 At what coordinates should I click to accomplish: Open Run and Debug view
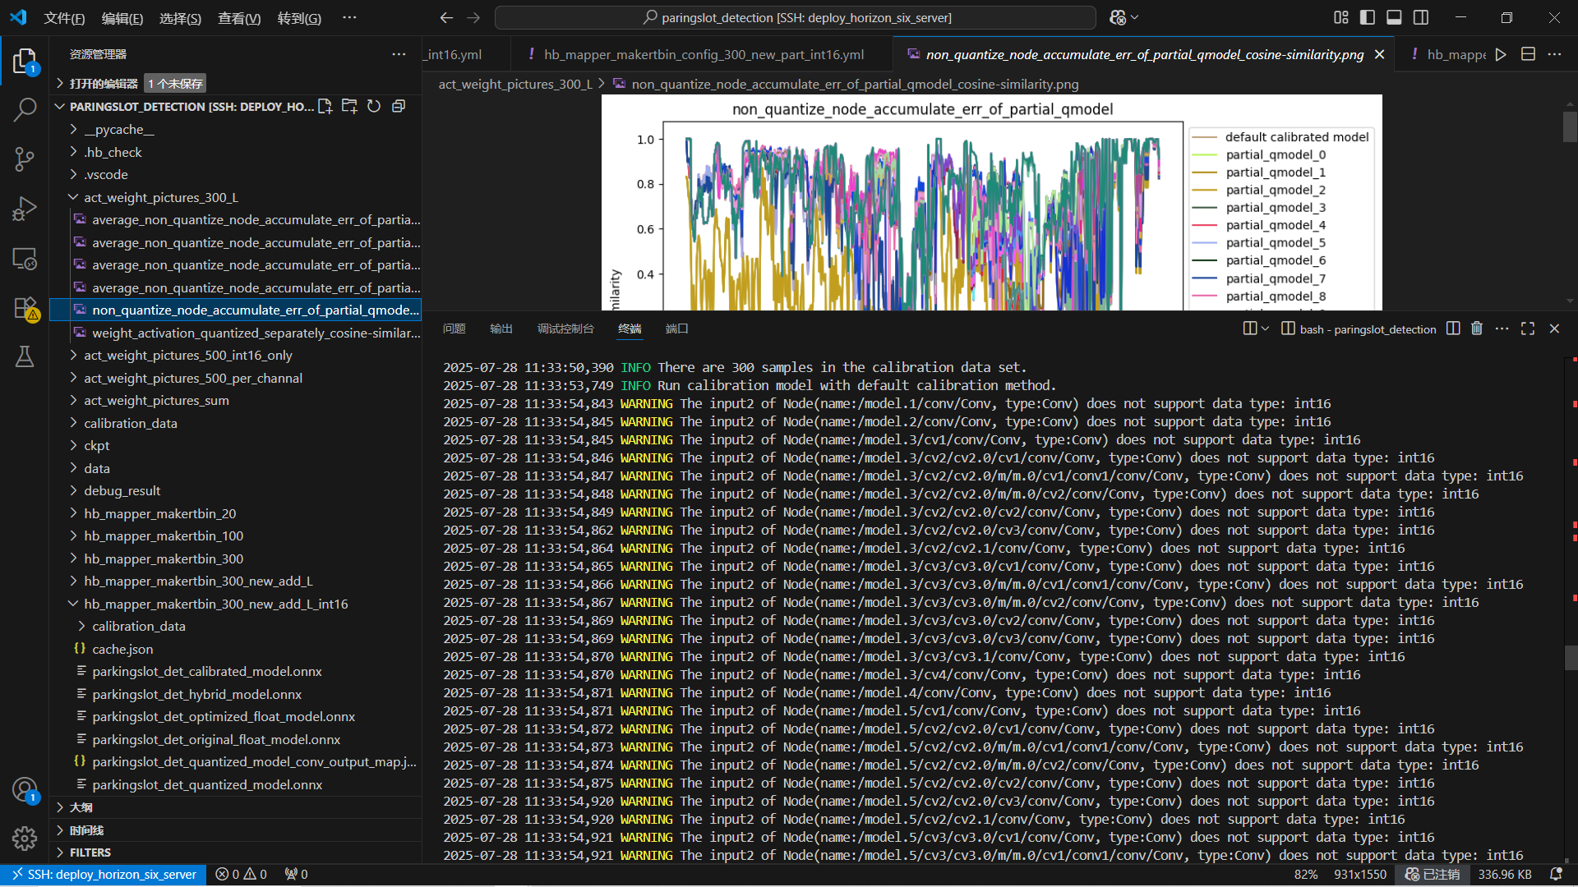pyautogui.click(x=25, y=209)
